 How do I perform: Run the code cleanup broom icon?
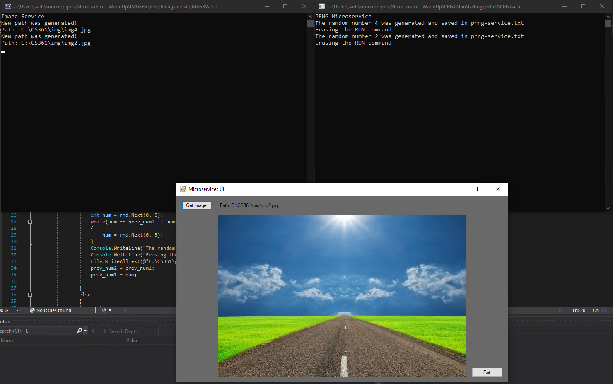pyautogui.click(x=104, y=310)
